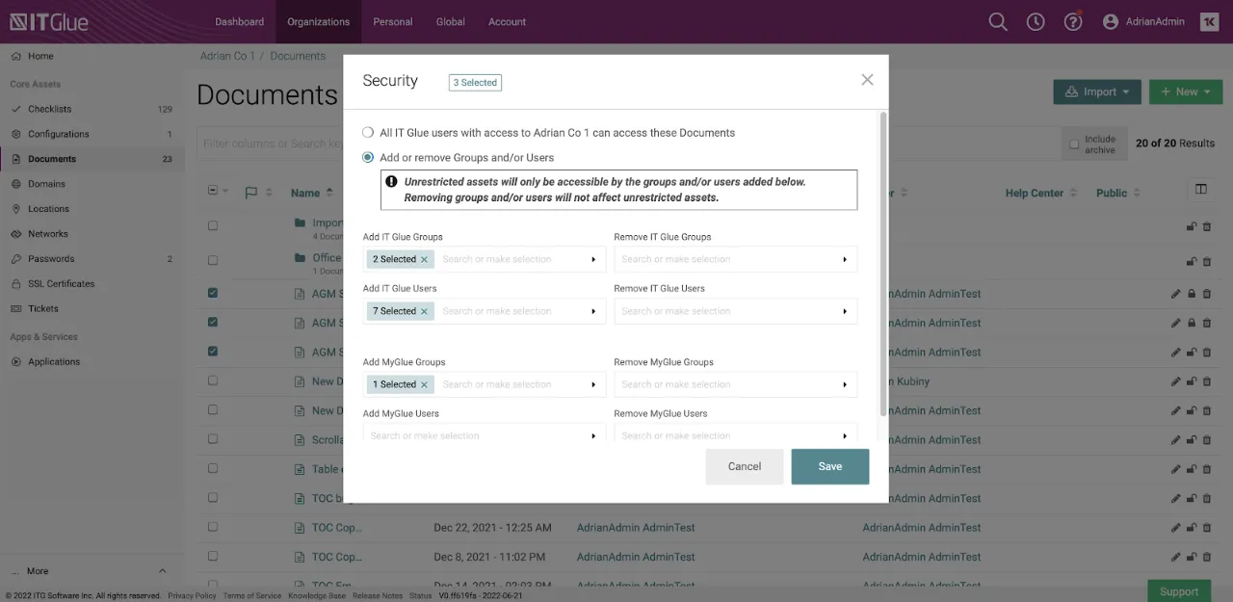Close the Security dialog with X
The image size is (1233, 602).
(x=867, y=80)
